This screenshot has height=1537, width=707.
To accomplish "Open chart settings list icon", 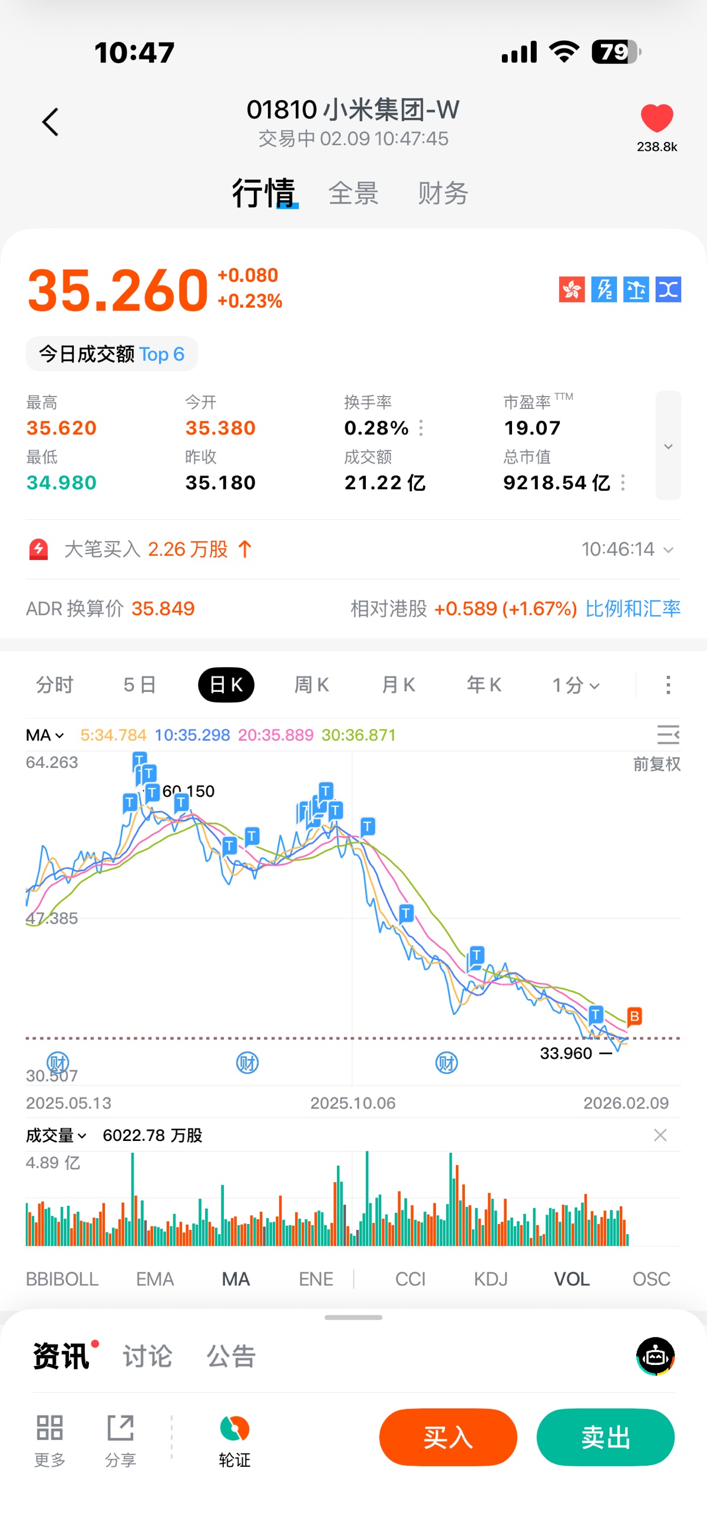I will coord(668,734).
